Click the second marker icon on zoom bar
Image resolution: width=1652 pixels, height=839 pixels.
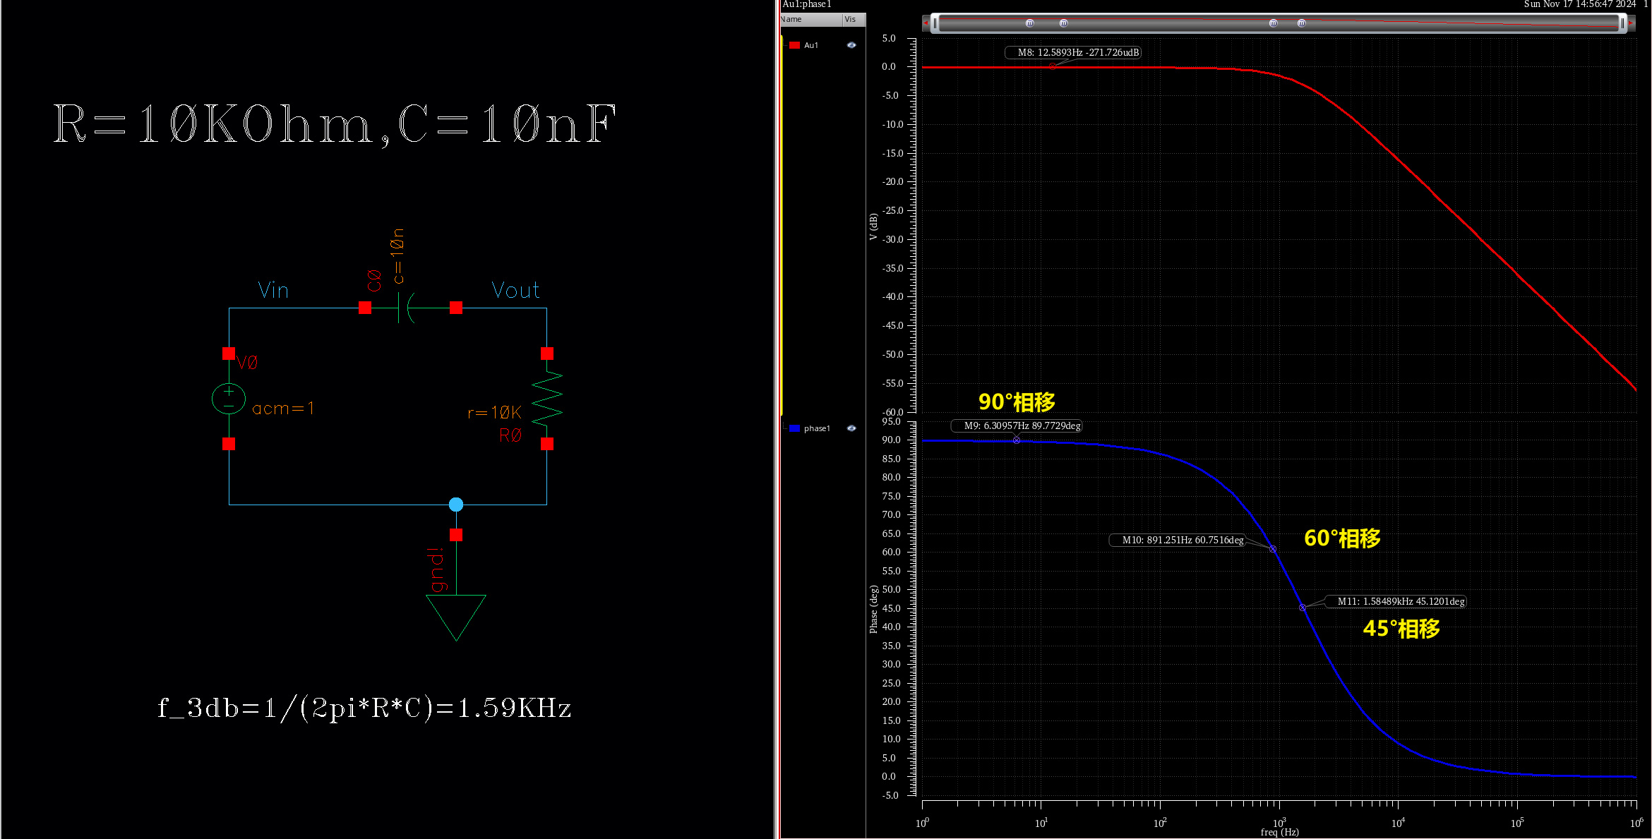tap(1064, 23)
